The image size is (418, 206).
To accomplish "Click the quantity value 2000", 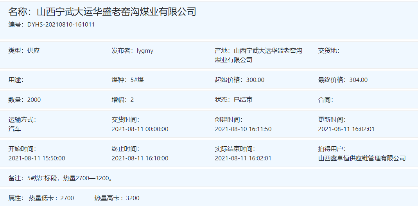I will click(x=34, y=100).
